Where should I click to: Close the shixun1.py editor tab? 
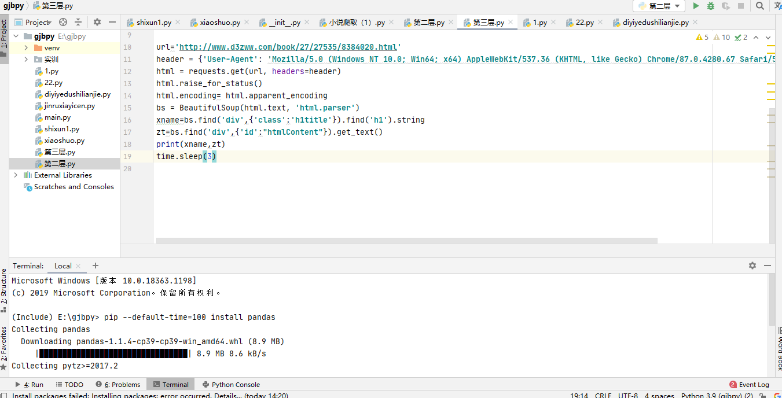tap(178, 23)
